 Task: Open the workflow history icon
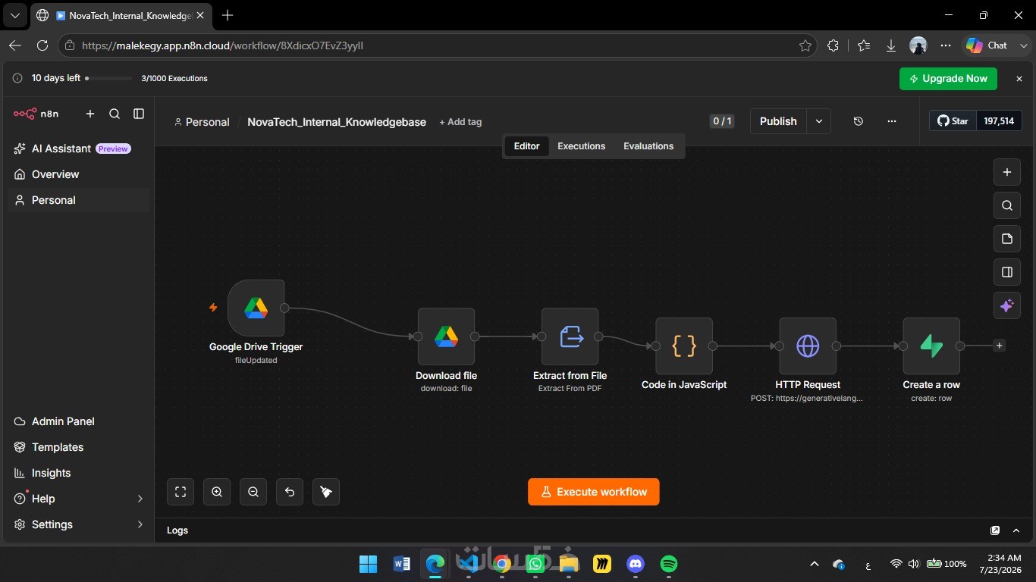859,121
